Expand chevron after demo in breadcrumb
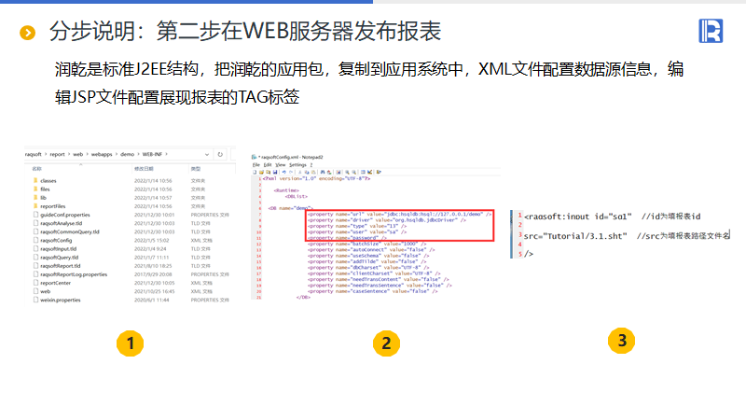This screenshot has width=746, height=420. 138,154
